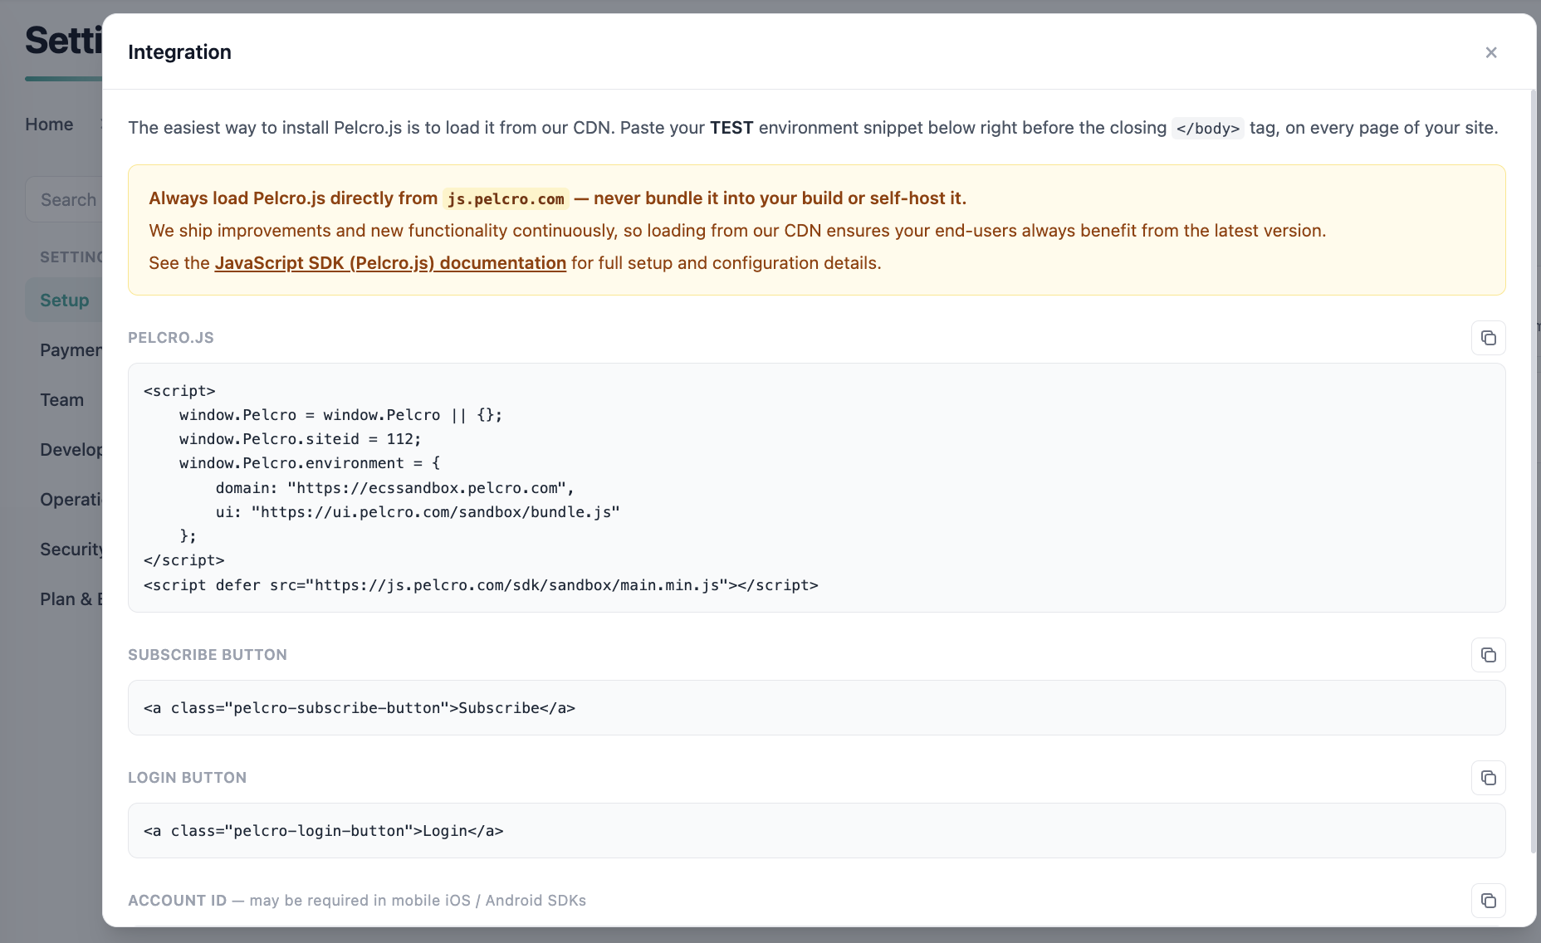Click the PELCRO.JS section heading

coord(171,338)
